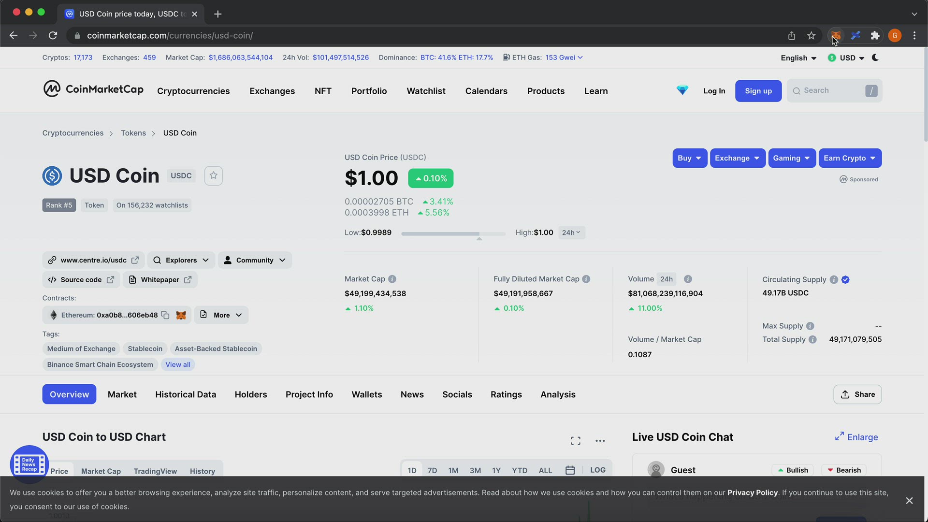Open chart three-dot options menu
Viewport: 928px width, 522px height.
click(x=600, y=441)
